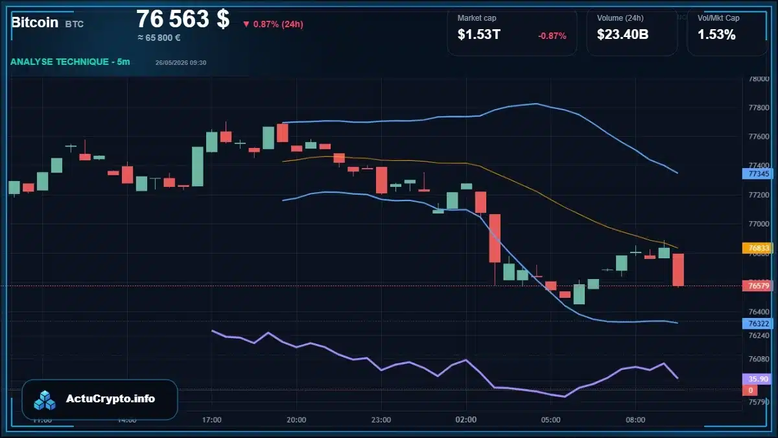The image size is (778, 438).
Task: Click the blue 76322 lower band tag
Action: (x=759, y=323)
